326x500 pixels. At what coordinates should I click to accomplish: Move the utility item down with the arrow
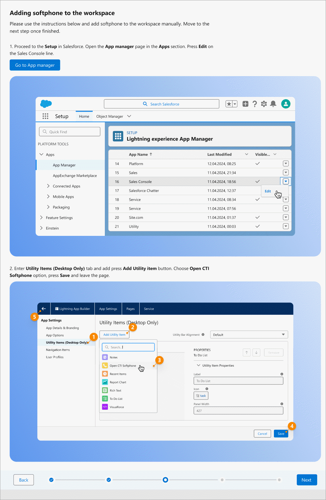257,352
